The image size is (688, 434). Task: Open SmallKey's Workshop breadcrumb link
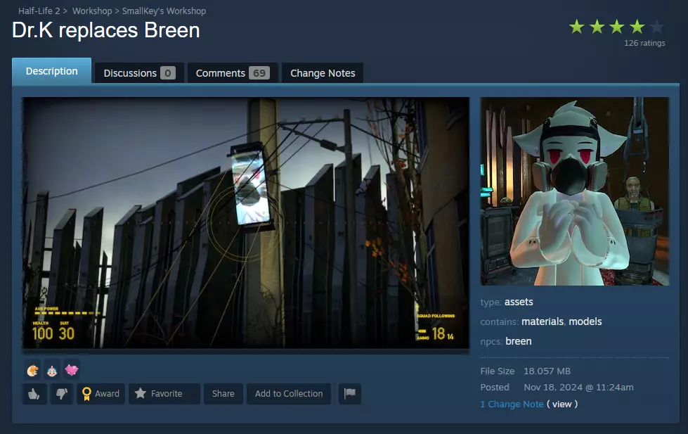pyautogui.click(x=164, y=11)
